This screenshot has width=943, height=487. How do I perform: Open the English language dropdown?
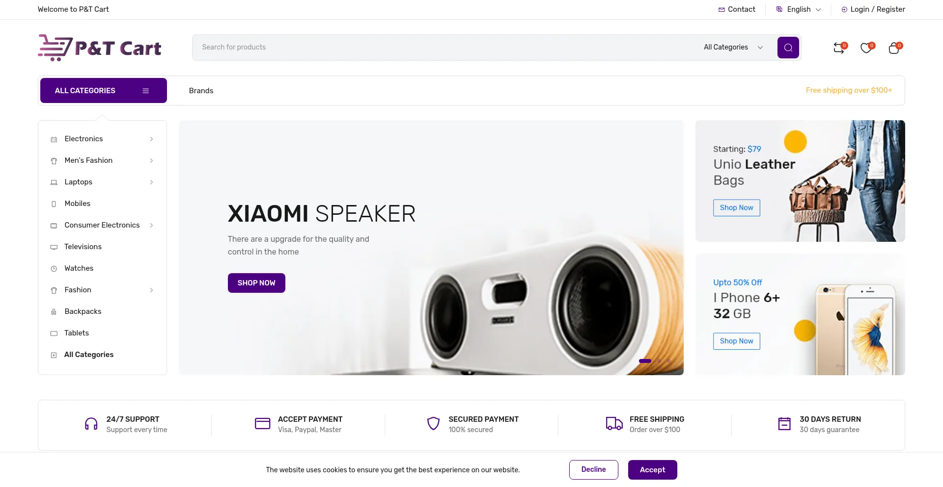[x=799, y=9]
